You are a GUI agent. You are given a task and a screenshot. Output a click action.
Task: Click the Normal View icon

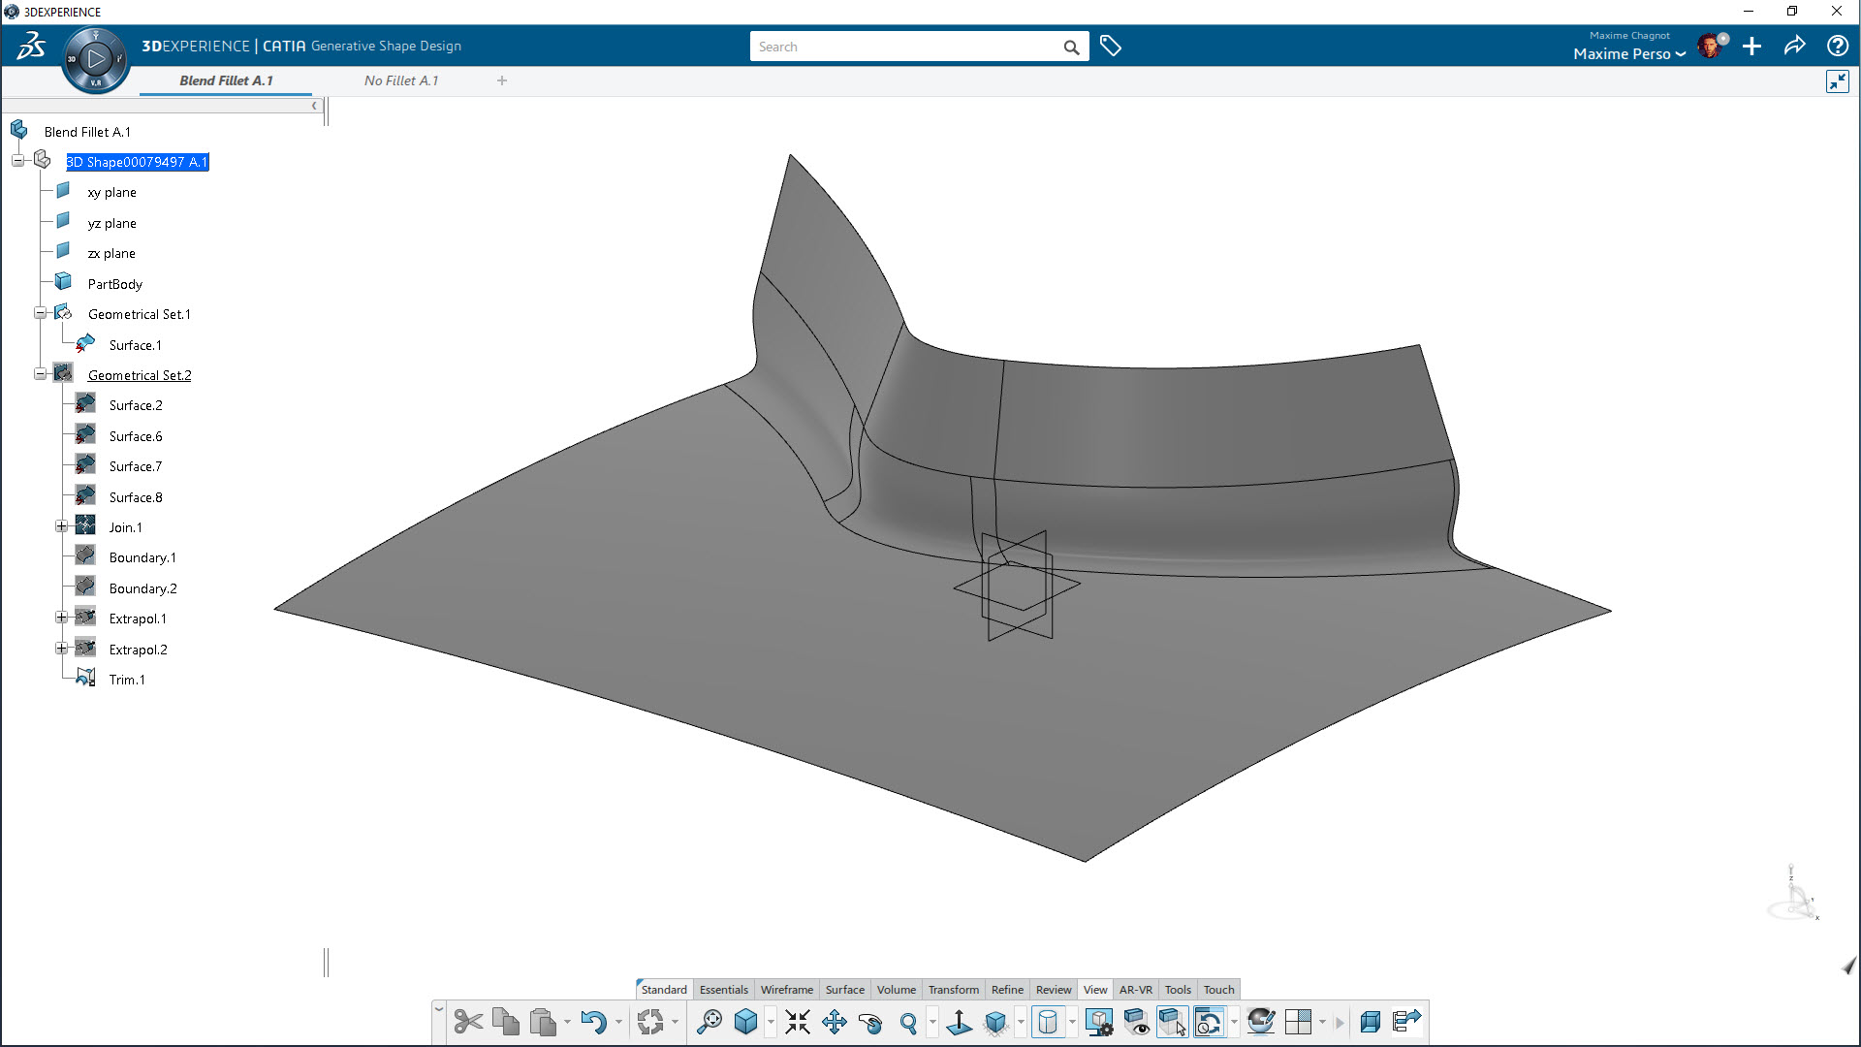click(x=959, y=1022)
